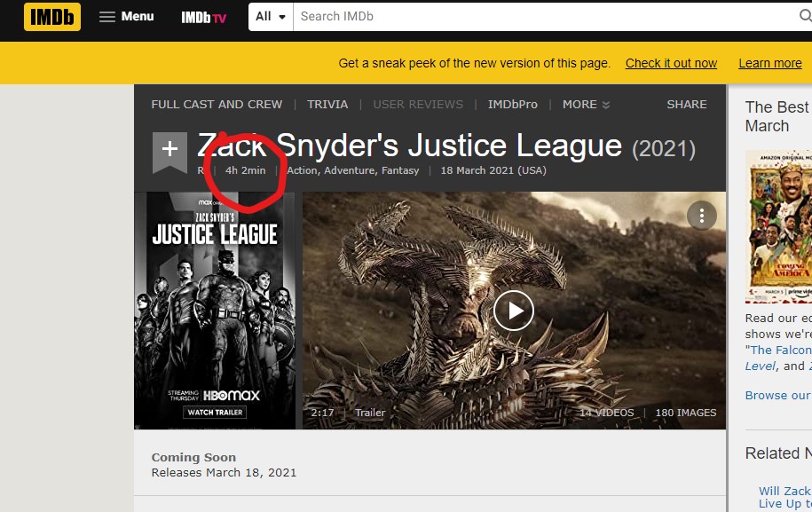Click the search magnifier icon
This screenshot has height=512, width=812.
tap(805, 17)
